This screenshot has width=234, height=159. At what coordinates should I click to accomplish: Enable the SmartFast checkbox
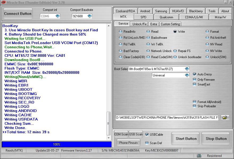coord(194,84)
